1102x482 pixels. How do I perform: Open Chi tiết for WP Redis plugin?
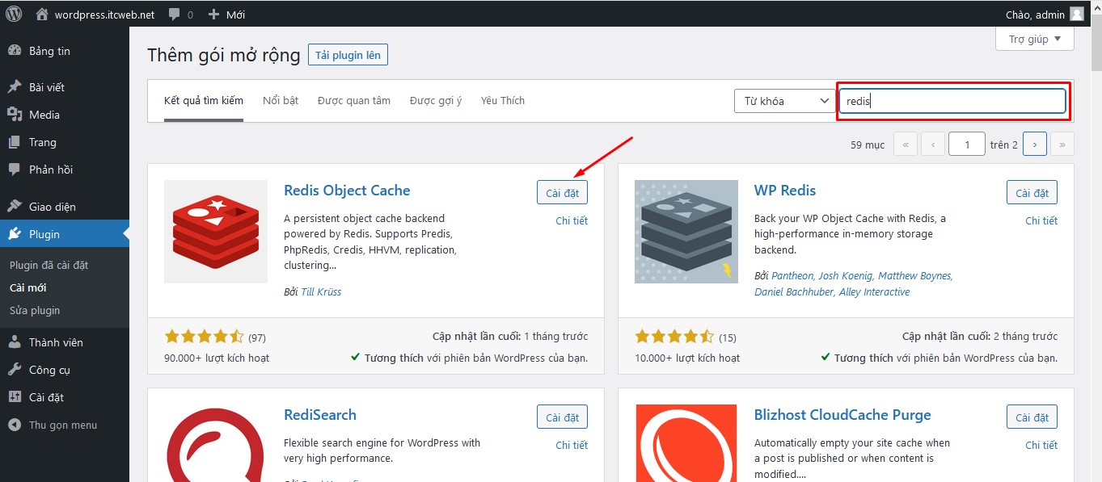[1041, 220]
